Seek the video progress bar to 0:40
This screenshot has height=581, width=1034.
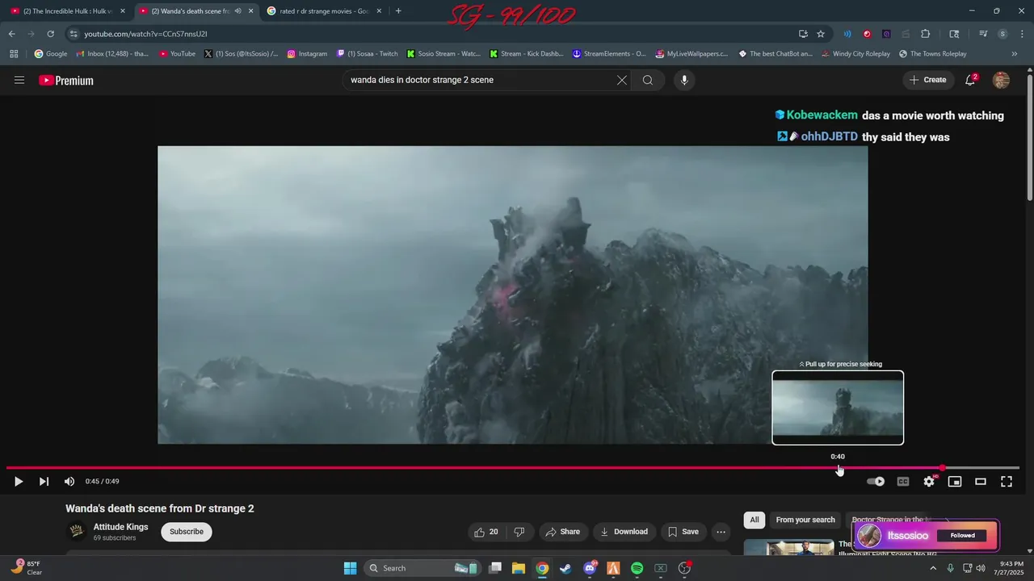838,468
